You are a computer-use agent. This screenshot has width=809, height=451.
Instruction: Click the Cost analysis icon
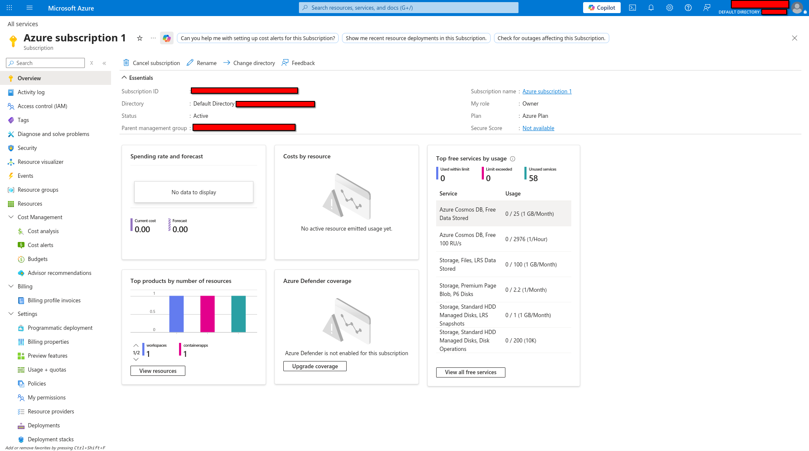click(21, 231)
